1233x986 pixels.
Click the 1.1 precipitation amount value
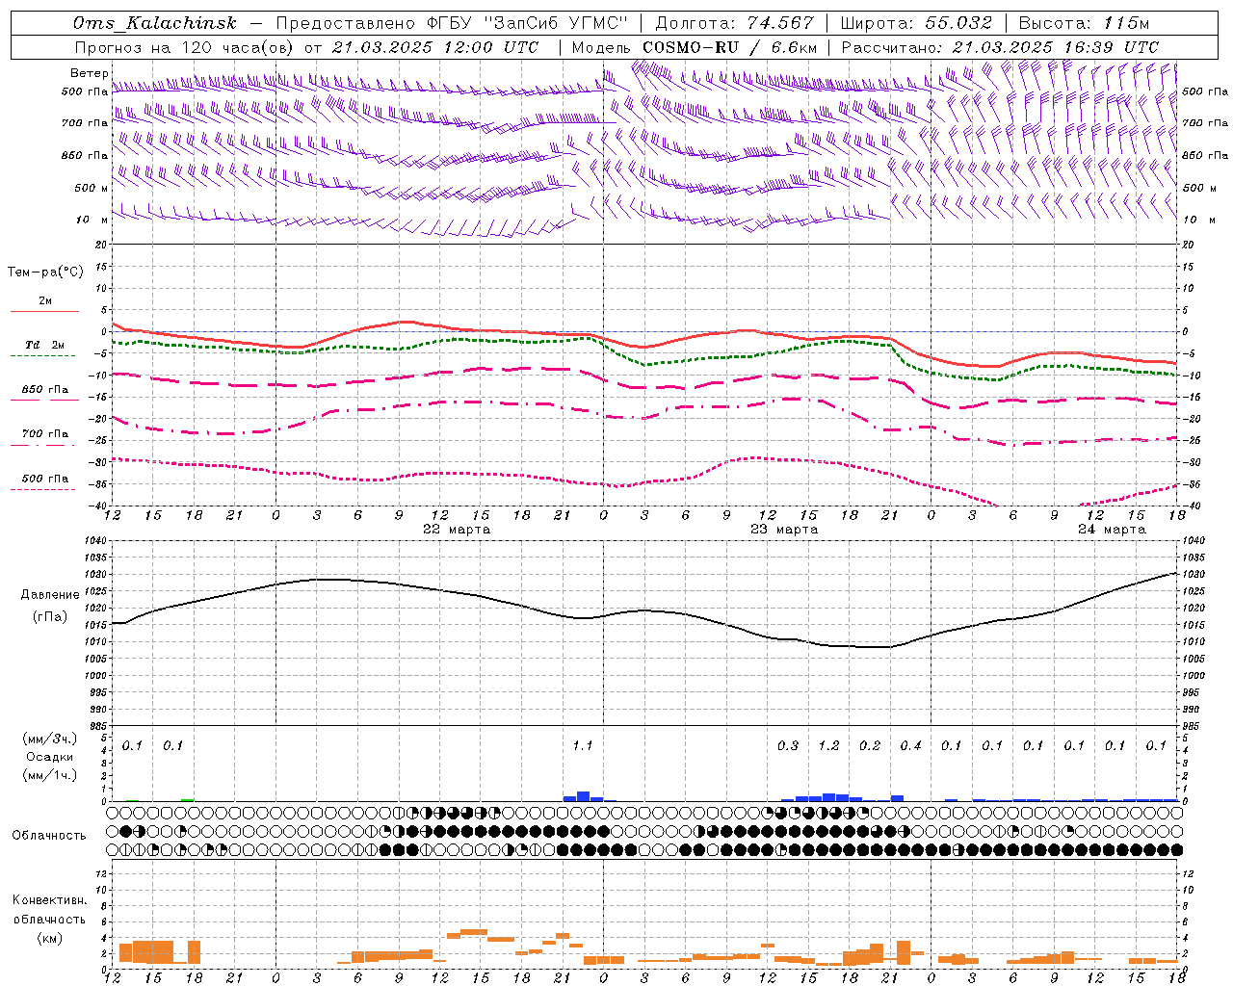[x=582, y=746]
